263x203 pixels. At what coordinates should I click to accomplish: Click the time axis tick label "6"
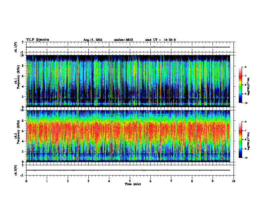point(151,181)
